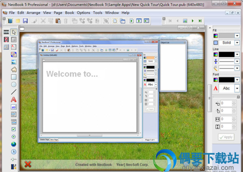Select the red A Text tool
The width and height of the screenshot is (243, 172).
point(14,99)
